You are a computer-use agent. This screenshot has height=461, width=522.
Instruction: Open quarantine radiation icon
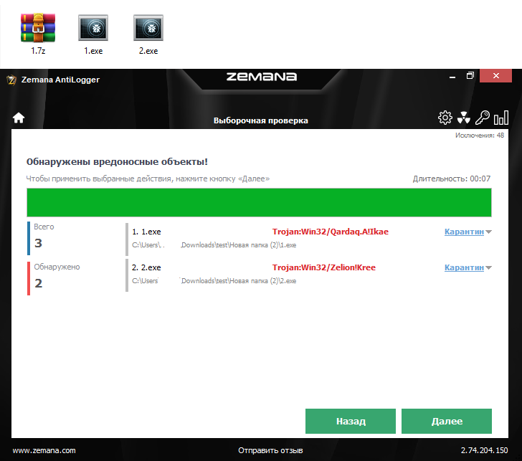click(x=463, y=118)
